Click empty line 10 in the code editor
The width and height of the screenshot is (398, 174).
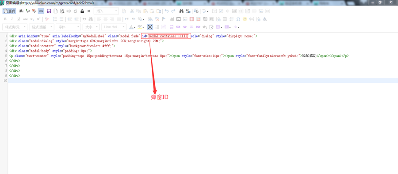tap(203, 81)
